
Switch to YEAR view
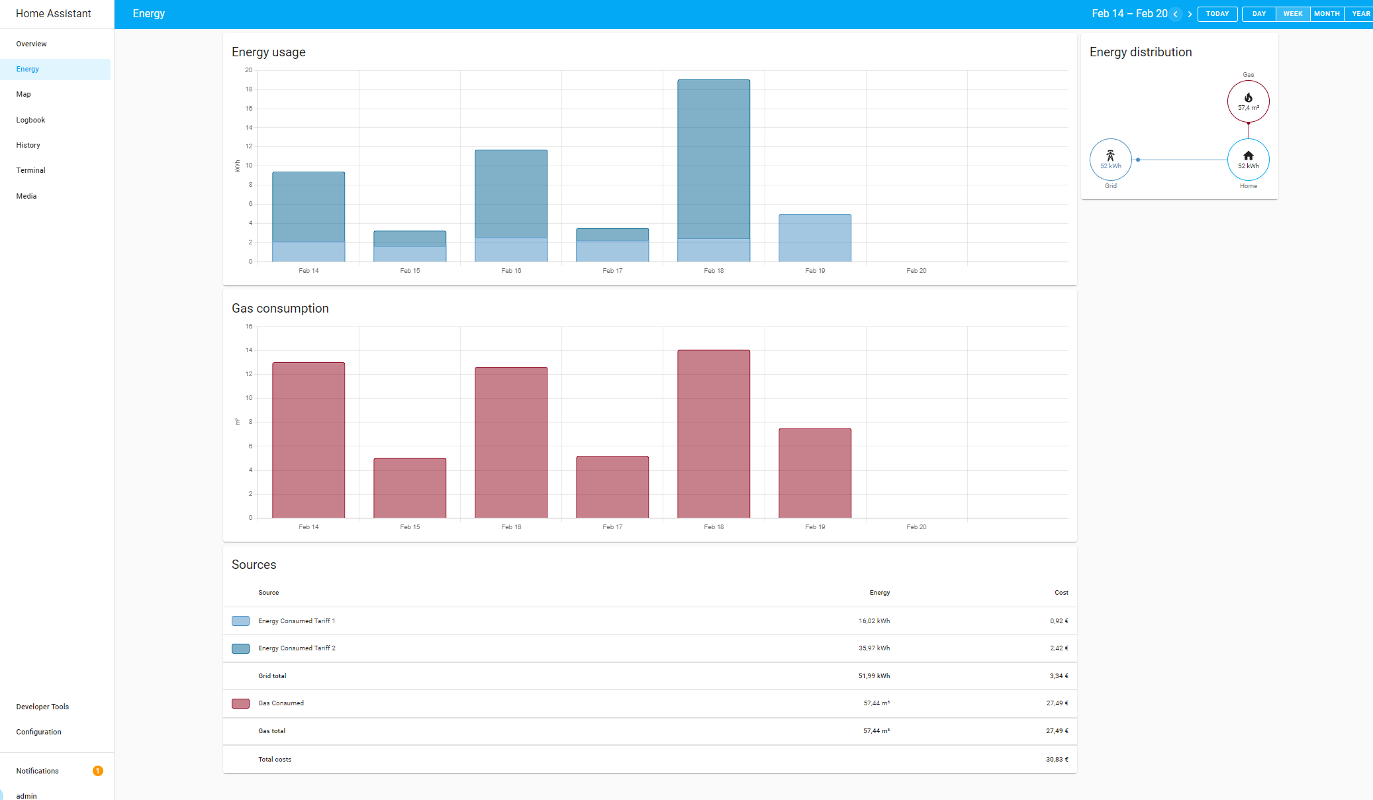(1362, 13)
